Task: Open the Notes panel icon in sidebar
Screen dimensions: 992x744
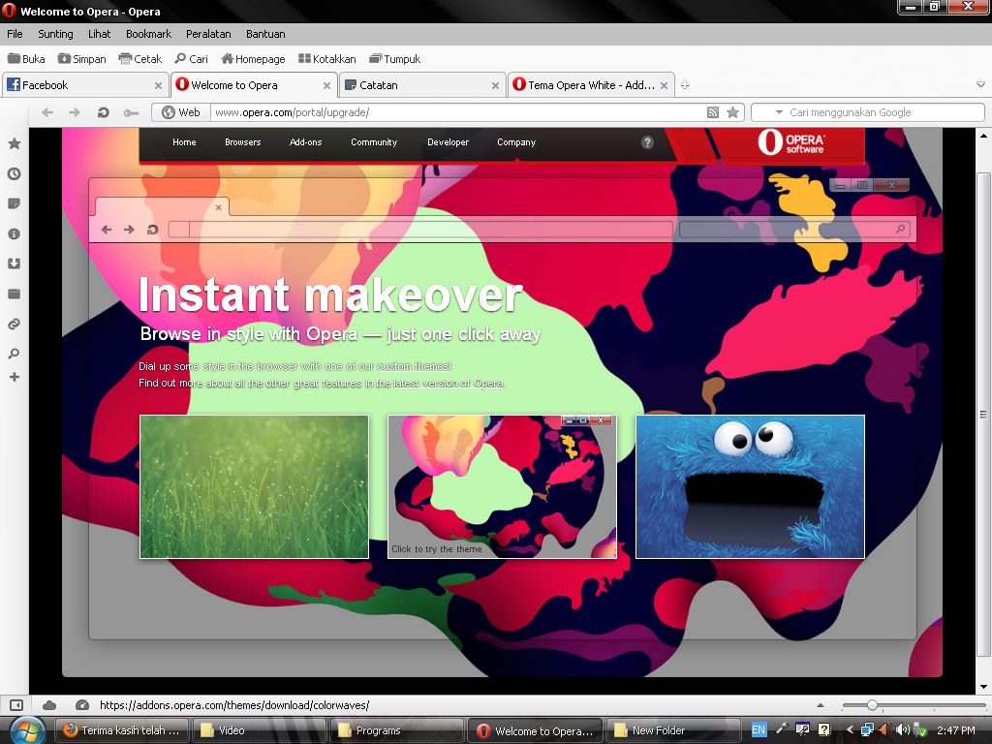Action: pyautogui.click(x=14, y=203)
